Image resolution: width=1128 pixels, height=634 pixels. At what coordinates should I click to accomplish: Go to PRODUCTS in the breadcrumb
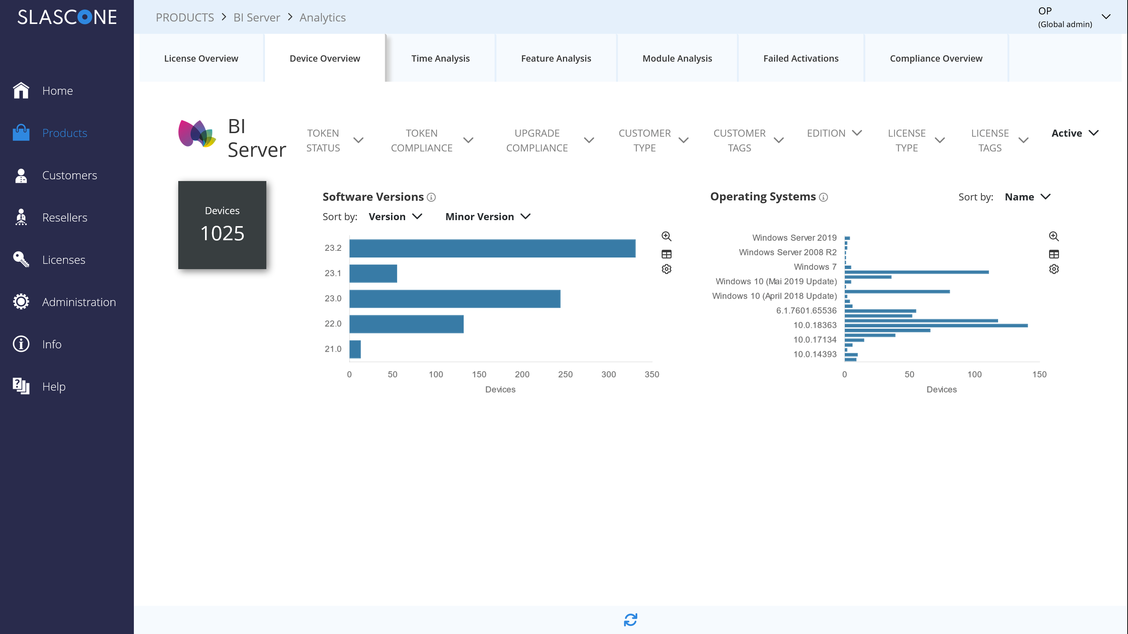[185, 18]
